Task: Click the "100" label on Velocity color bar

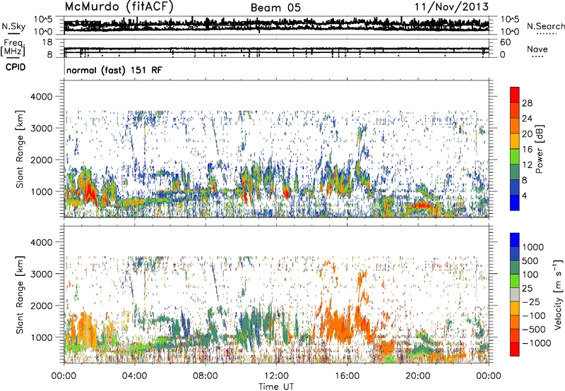Action: click(530, 275)
